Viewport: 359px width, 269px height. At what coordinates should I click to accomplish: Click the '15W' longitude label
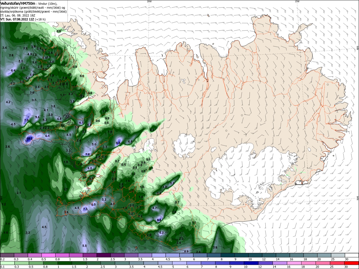tap(297, 1)
